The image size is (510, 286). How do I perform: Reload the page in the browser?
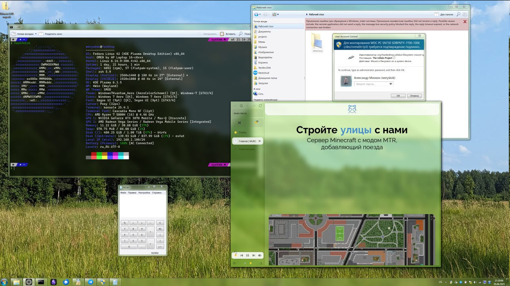click(x=260, y=106)
